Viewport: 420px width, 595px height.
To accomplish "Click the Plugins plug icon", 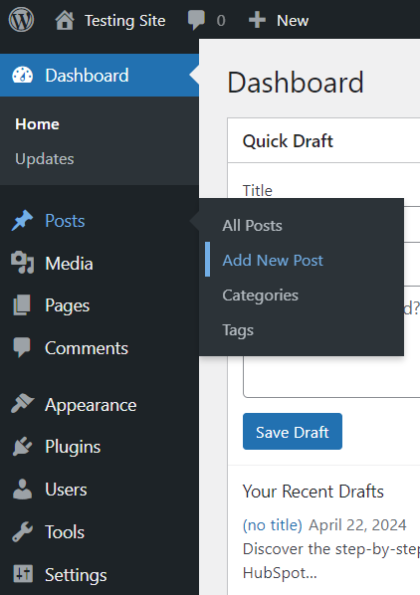I will (22, 446).
